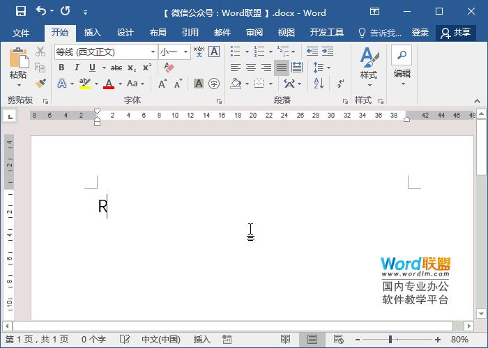Viewport: 488px width, 348px height.
Task: Click the Paste clipboard icon
Action: pyautogui.click(x=19, y=58)
